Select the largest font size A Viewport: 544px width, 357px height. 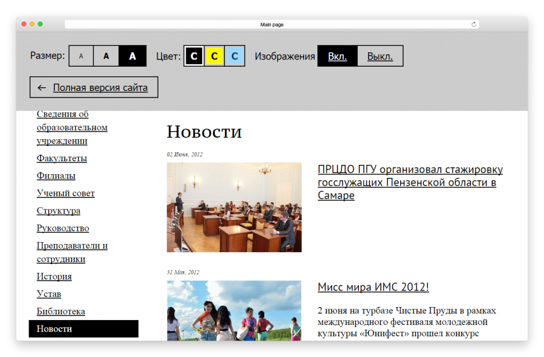coord(133,56)
